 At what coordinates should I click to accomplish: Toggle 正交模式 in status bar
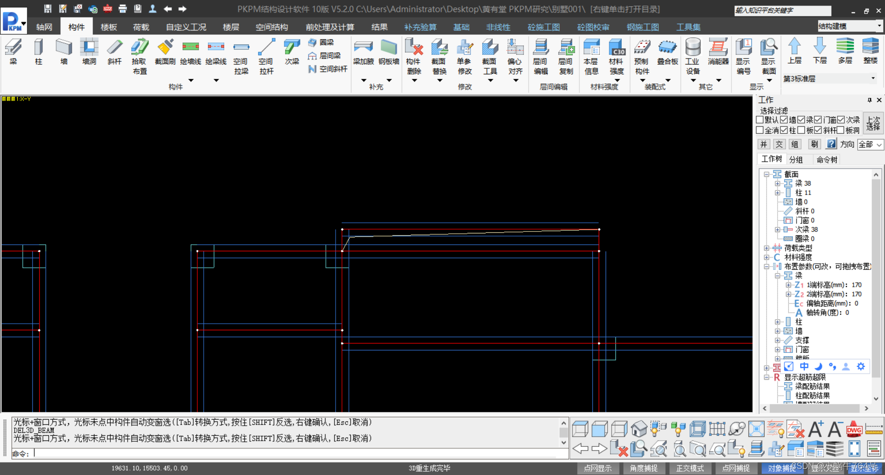click(x=690, y=468)
